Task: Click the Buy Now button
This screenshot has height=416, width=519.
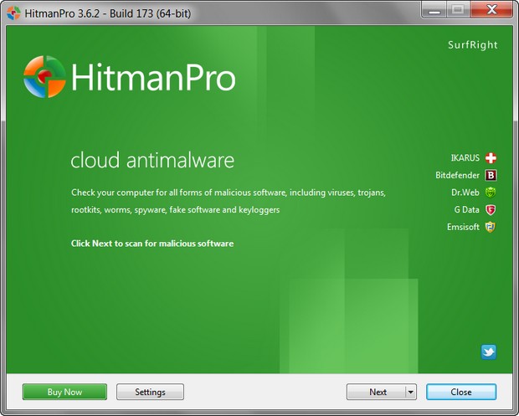Action: 64,392
